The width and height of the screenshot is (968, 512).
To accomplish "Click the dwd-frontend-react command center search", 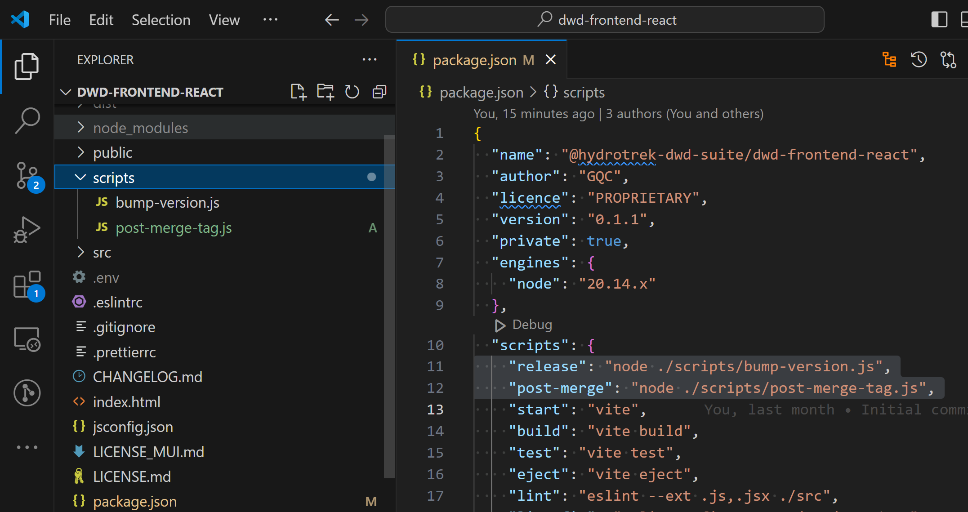I will pyautogui.click(x=605, y=20).
